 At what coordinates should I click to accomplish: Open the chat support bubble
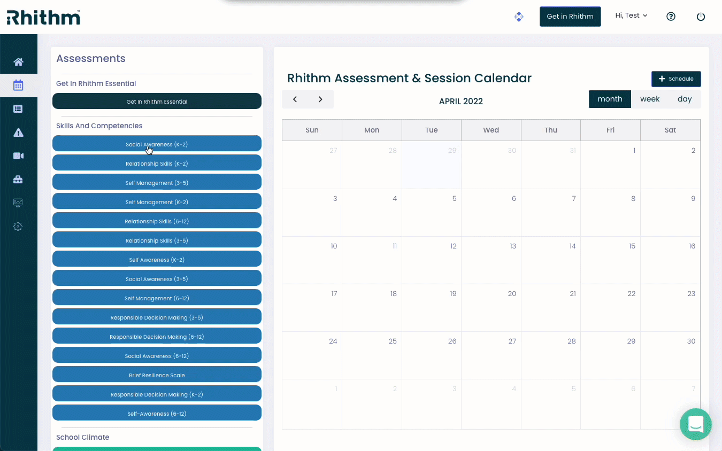(696, 424)
